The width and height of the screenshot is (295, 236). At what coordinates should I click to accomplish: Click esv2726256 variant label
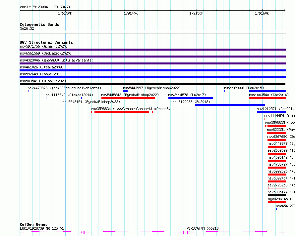pos(281,185)
